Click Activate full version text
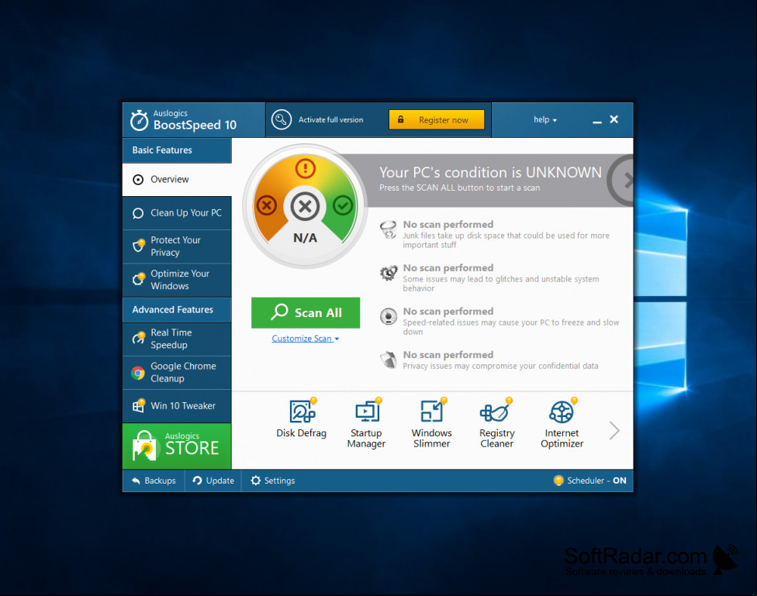Screen dimensions: 757x596 (330, 119)
